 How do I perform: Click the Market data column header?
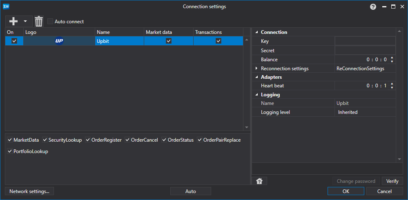[x=169, y=32]
